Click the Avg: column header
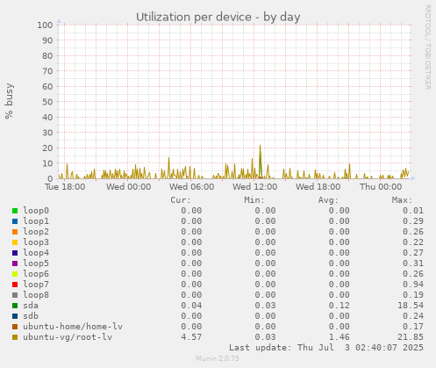Viewport: 436px width, 368px height. tap(328, 200)
